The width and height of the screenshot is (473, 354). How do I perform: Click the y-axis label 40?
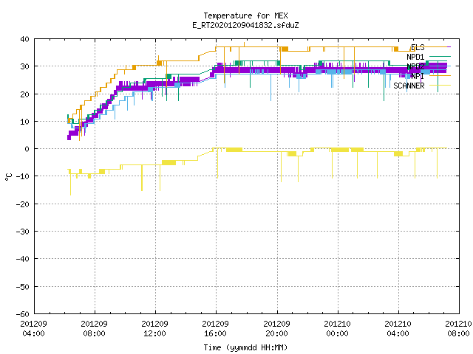coord(24,39)
